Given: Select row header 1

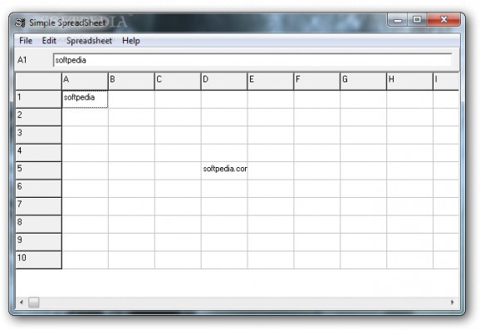Looking at the screenshot, I should coord(38,99).
